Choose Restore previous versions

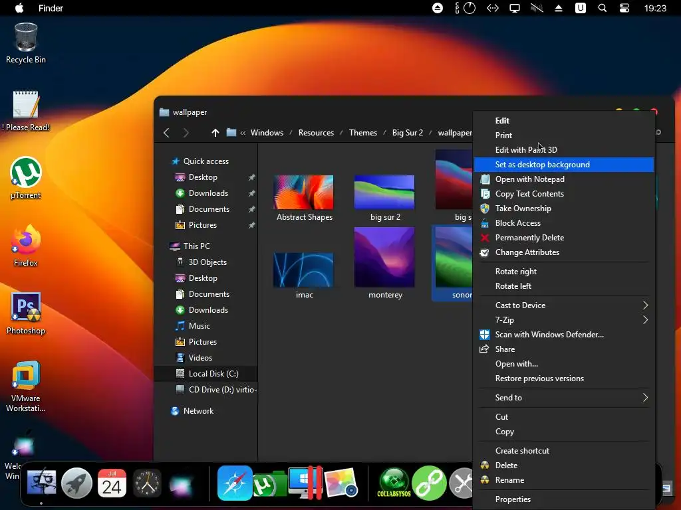[x=564, y=379]
